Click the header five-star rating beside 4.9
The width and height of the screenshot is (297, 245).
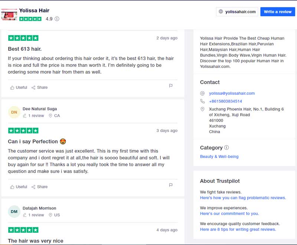click(30, 19)
